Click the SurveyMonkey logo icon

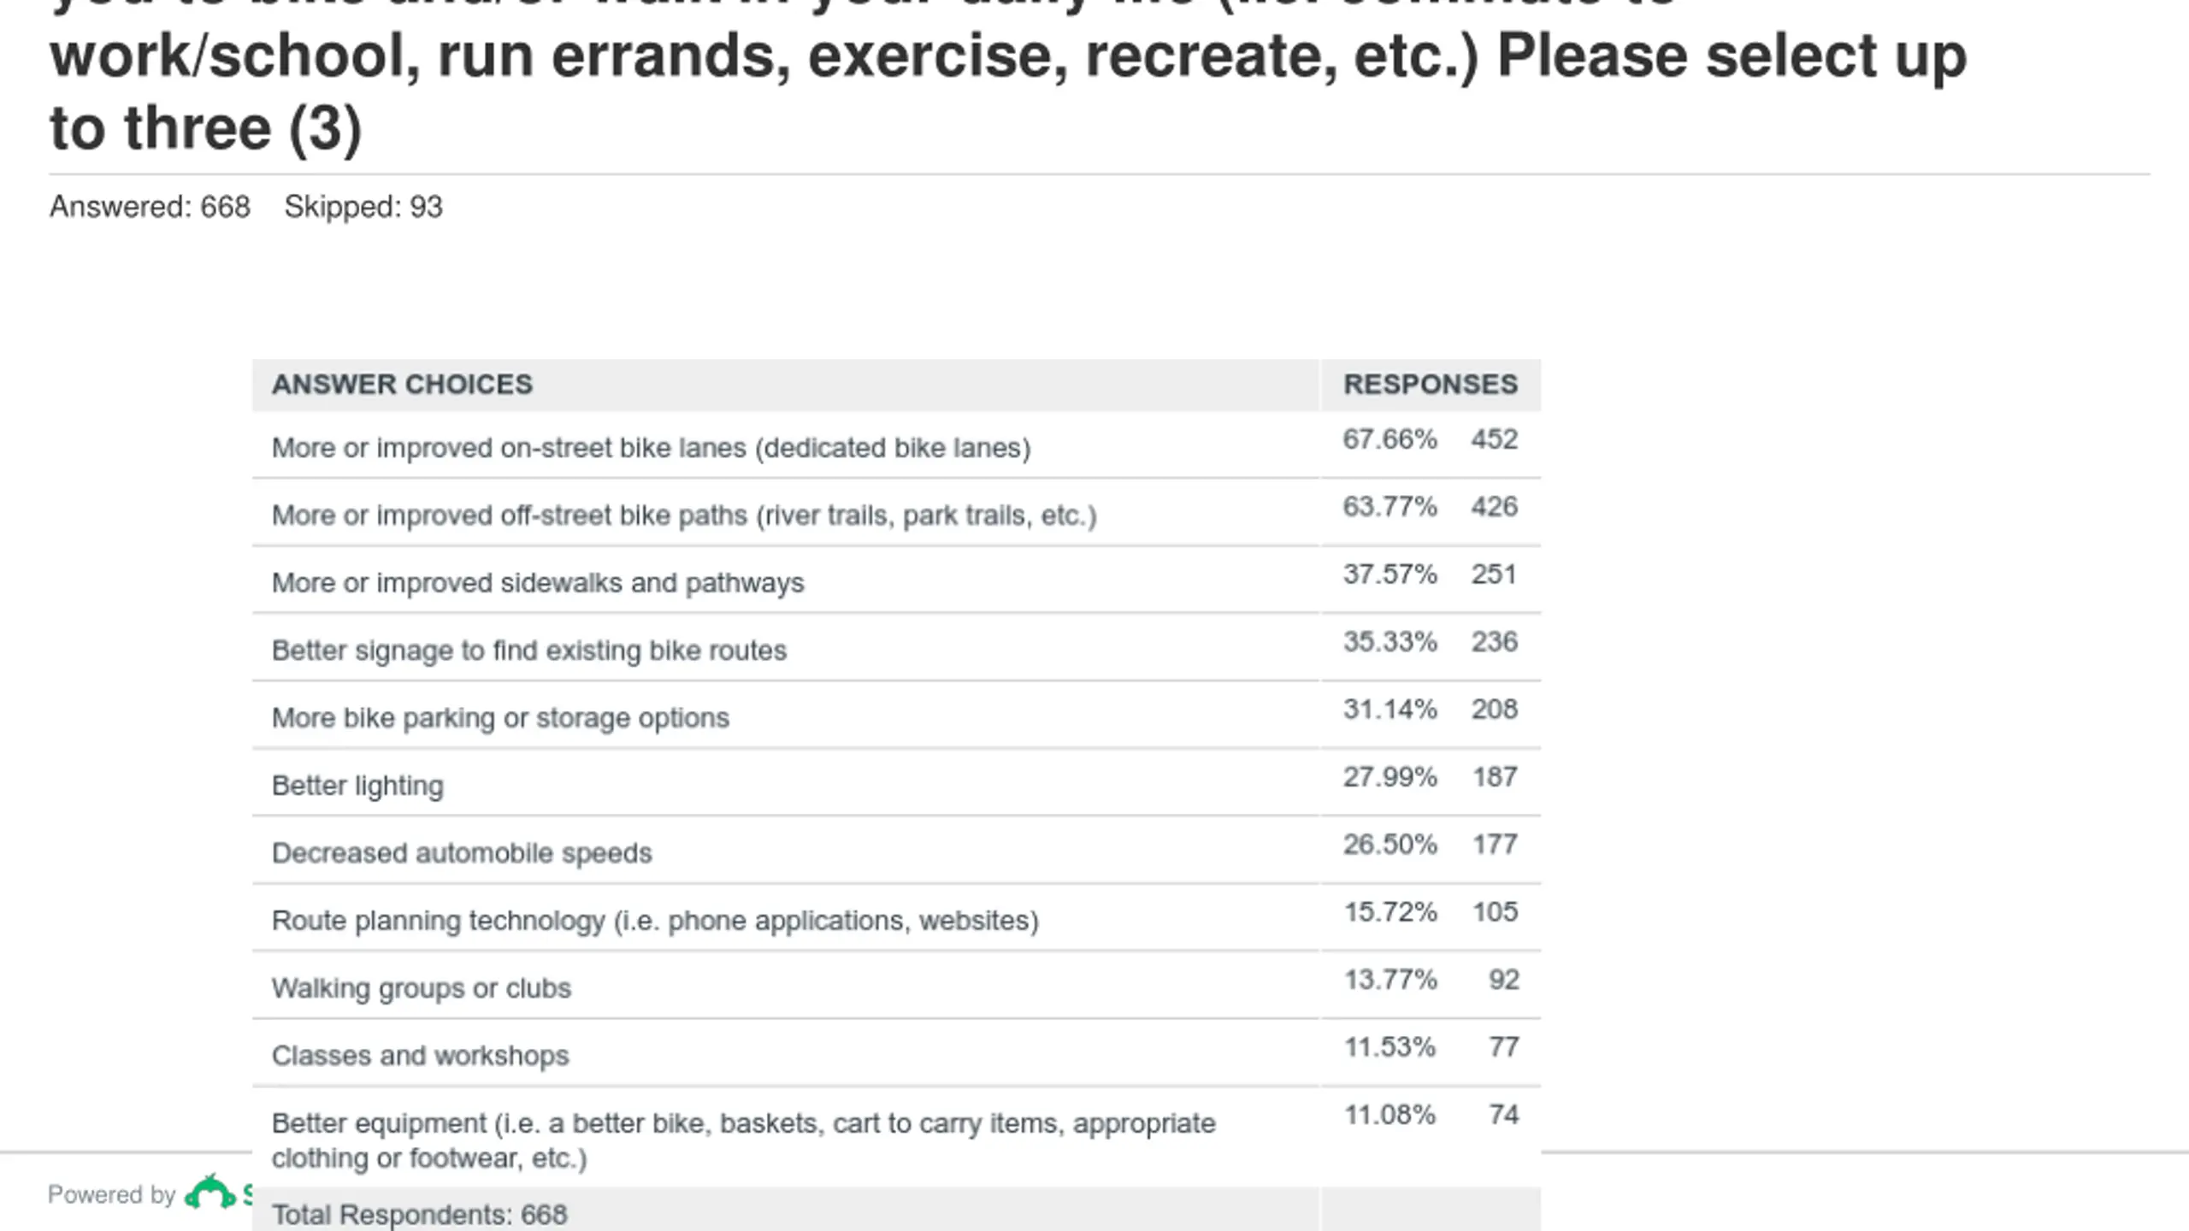pyautogui.click(x=210, y=1193)
